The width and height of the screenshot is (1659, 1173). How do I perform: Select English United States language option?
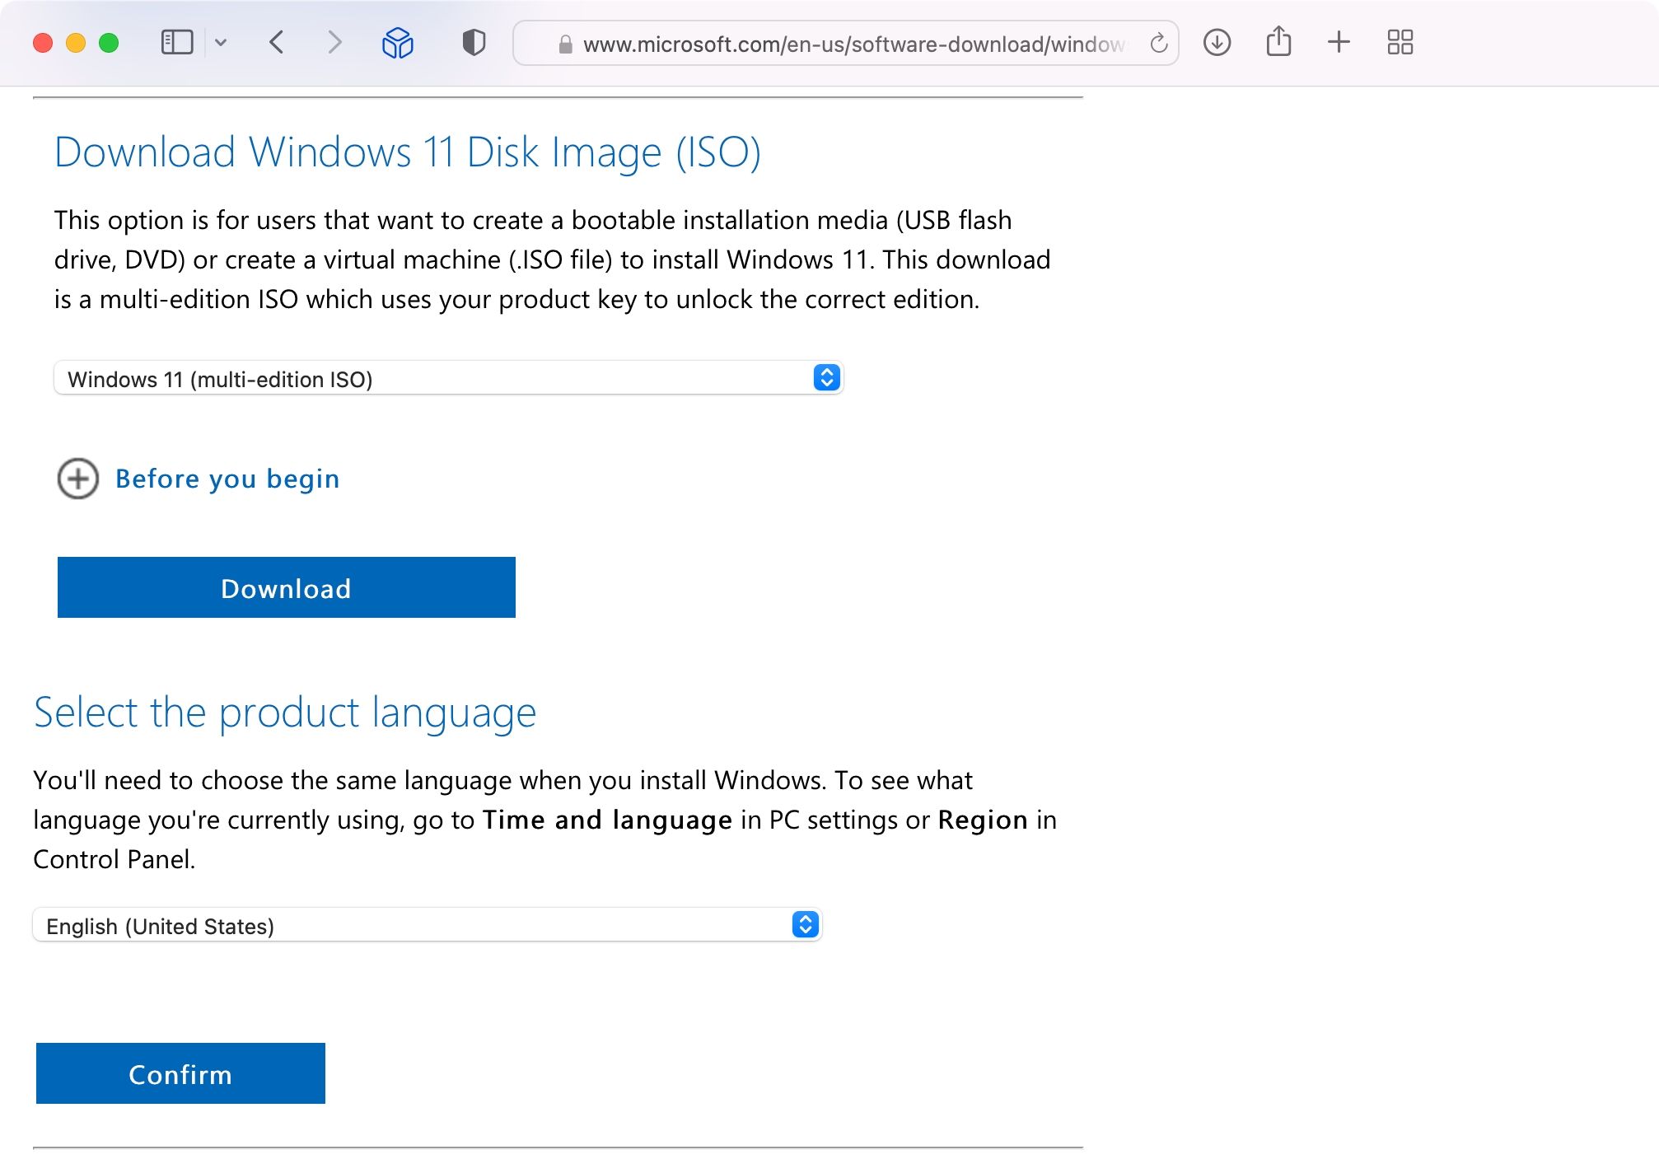point(428,925)
